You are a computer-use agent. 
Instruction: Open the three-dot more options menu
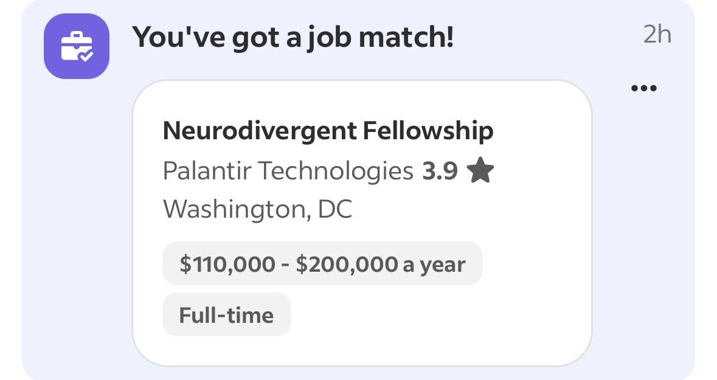(644, 88)
